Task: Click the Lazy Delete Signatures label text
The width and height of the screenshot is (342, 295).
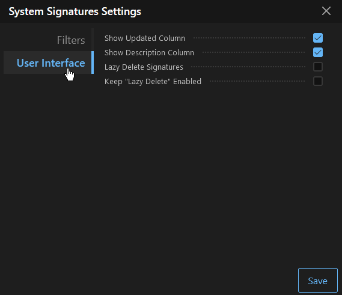Action: pos(144,67)
